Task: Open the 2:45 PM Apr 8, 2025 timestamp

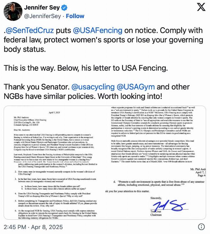Action: 33,227
